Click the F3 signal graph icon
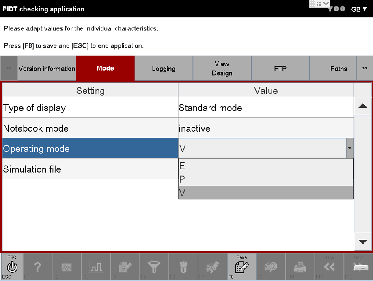This screenshot has width=373, height=281. 96,267
